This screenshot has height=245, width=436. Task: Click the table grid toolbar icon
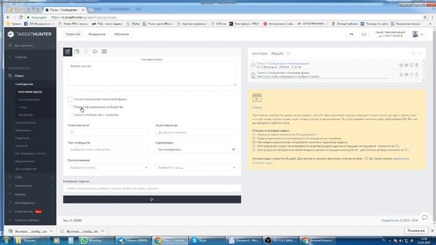pyautogui.click(x=104, y=52)
